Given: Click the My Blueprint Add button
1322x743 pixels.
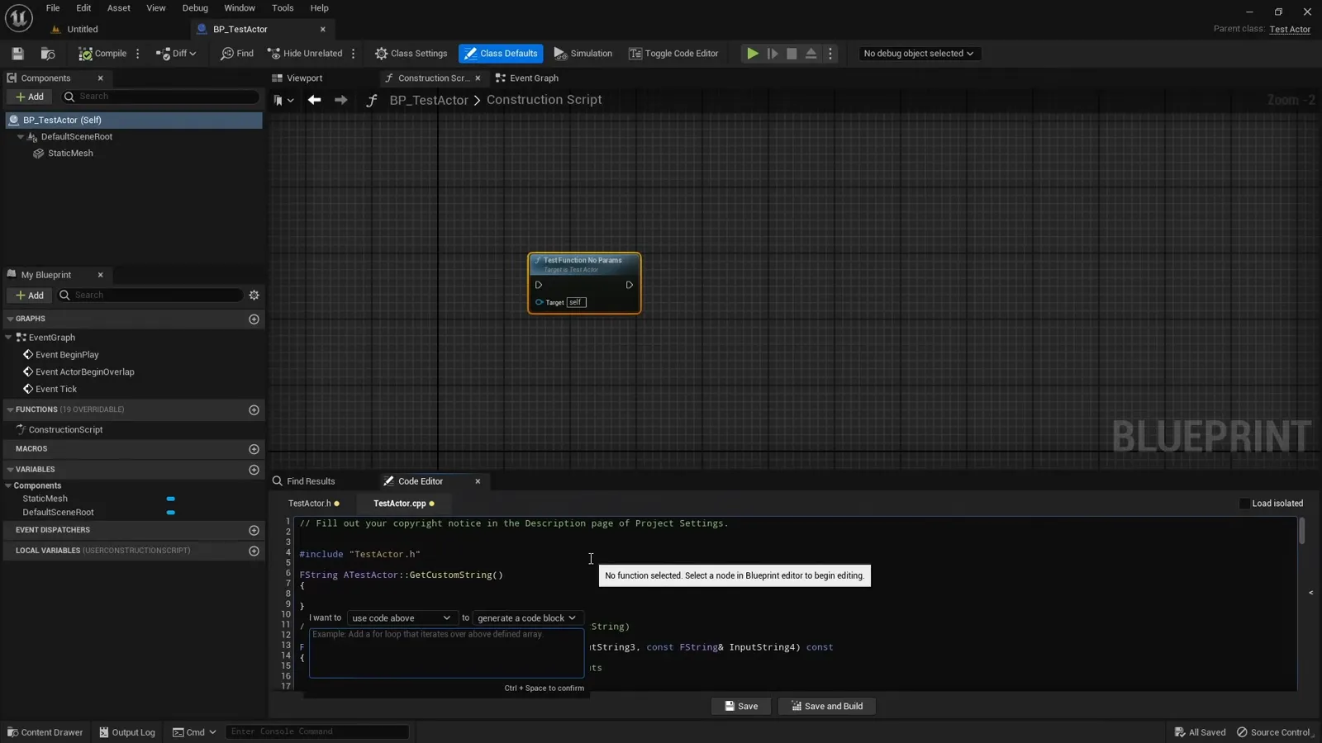Looking at the screenshot, I should [30, 296].
